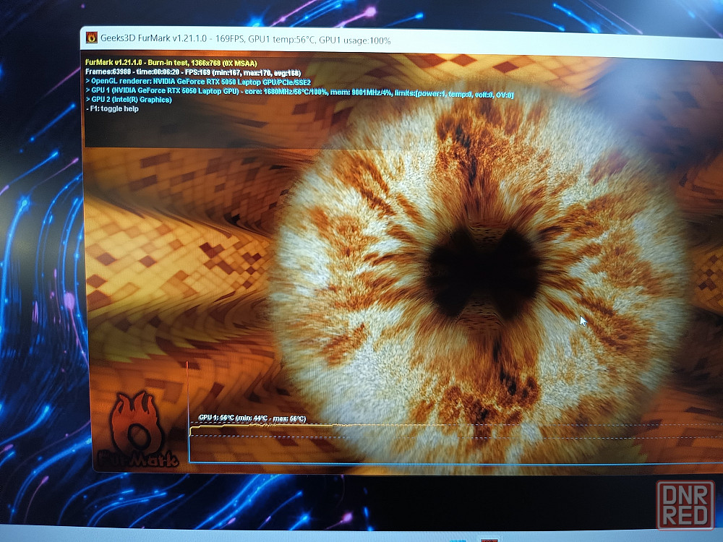
Task: Click the FurMark logo in bottom-left corner
Action: pos(139,430)
